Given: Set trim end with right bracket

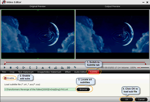Looking at the screenshot, I should click(x=36, y=68).
